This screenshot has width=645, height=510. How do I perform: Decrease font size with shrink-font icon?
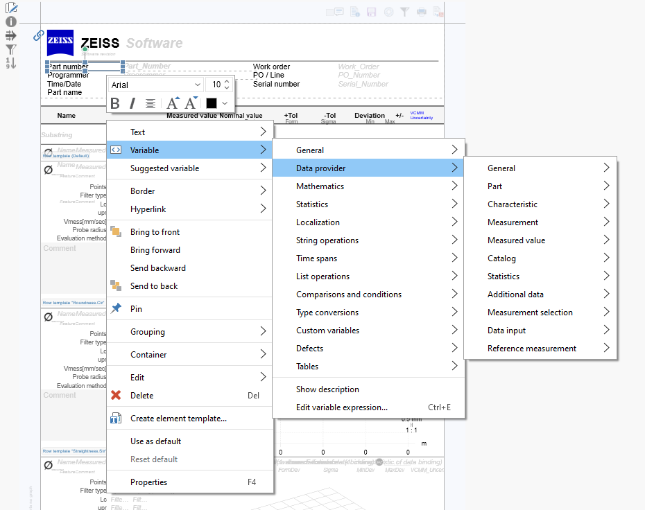(x=191, y=103)
